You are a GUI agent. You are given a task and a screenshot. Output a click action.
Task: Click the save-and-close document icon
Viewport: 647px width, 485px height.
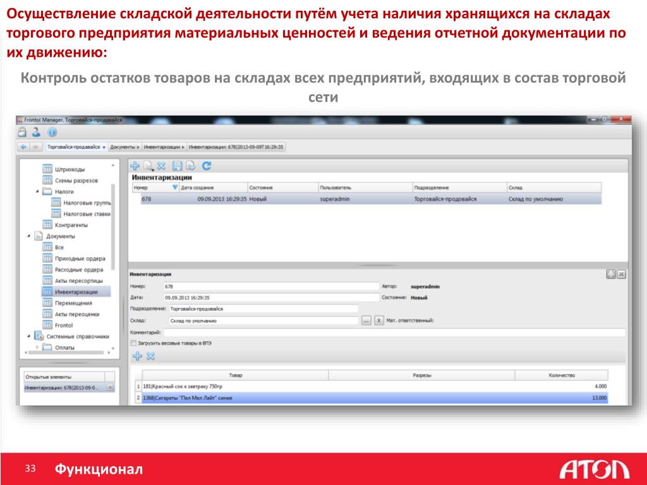(191, 166)
